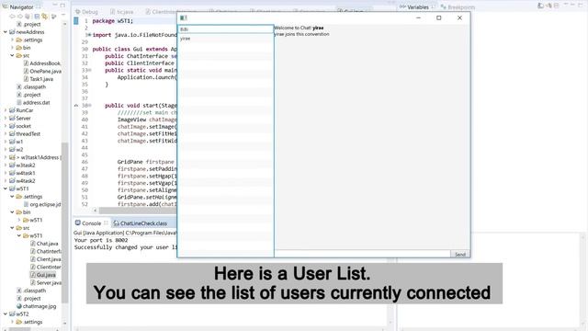Switch to the tic.java editor tab

tap(122, 12)
